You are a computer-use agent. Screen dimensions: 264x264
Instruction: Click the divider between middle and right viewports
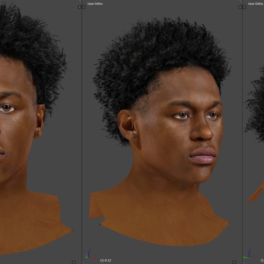click(242, 132)
